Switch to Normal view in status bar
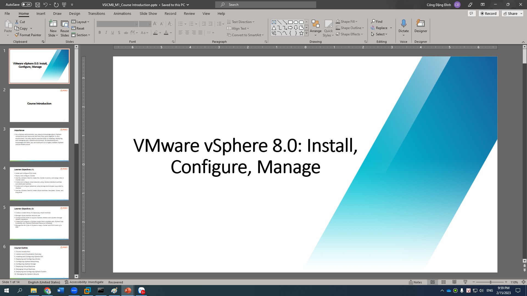The image size is (527, 296). 433,282
